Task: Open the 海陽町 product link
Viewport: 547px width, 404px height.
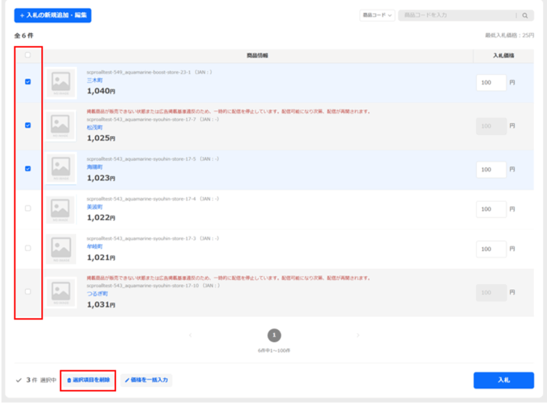Action: 95,167
